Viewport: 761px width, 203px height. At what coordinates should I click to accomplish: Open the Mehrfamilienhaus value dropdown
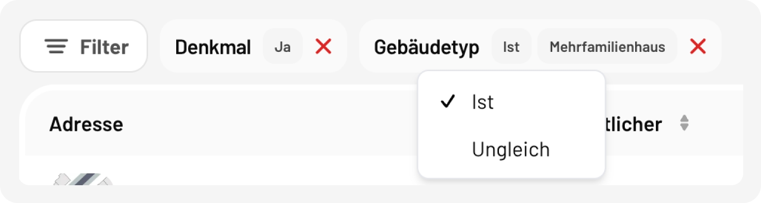607,47
